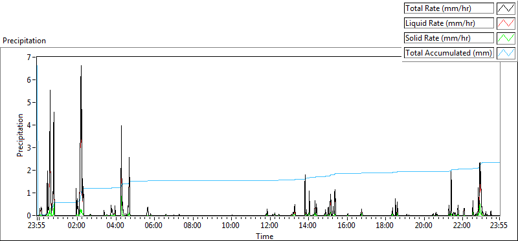Screen dimensions: 518x241
Task: Click the Solid Rate green line icon
Action: 506,38
